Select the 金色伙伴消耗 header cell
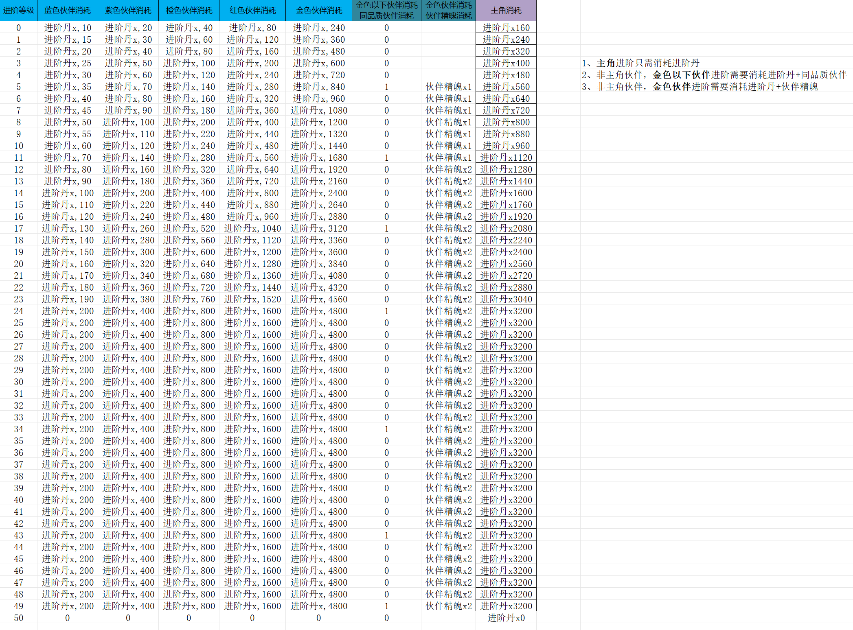Image resolution: width=853 pixels, height=630 pixels. (x=319, y=10)
